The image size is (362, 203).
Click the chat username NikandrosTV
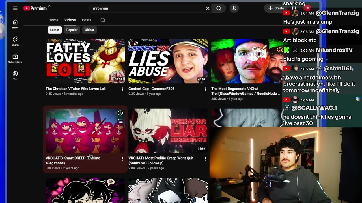pos(334,50)
